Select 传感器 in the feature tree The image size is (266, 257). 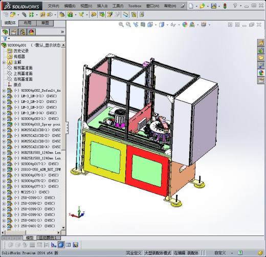click(19, 56)
